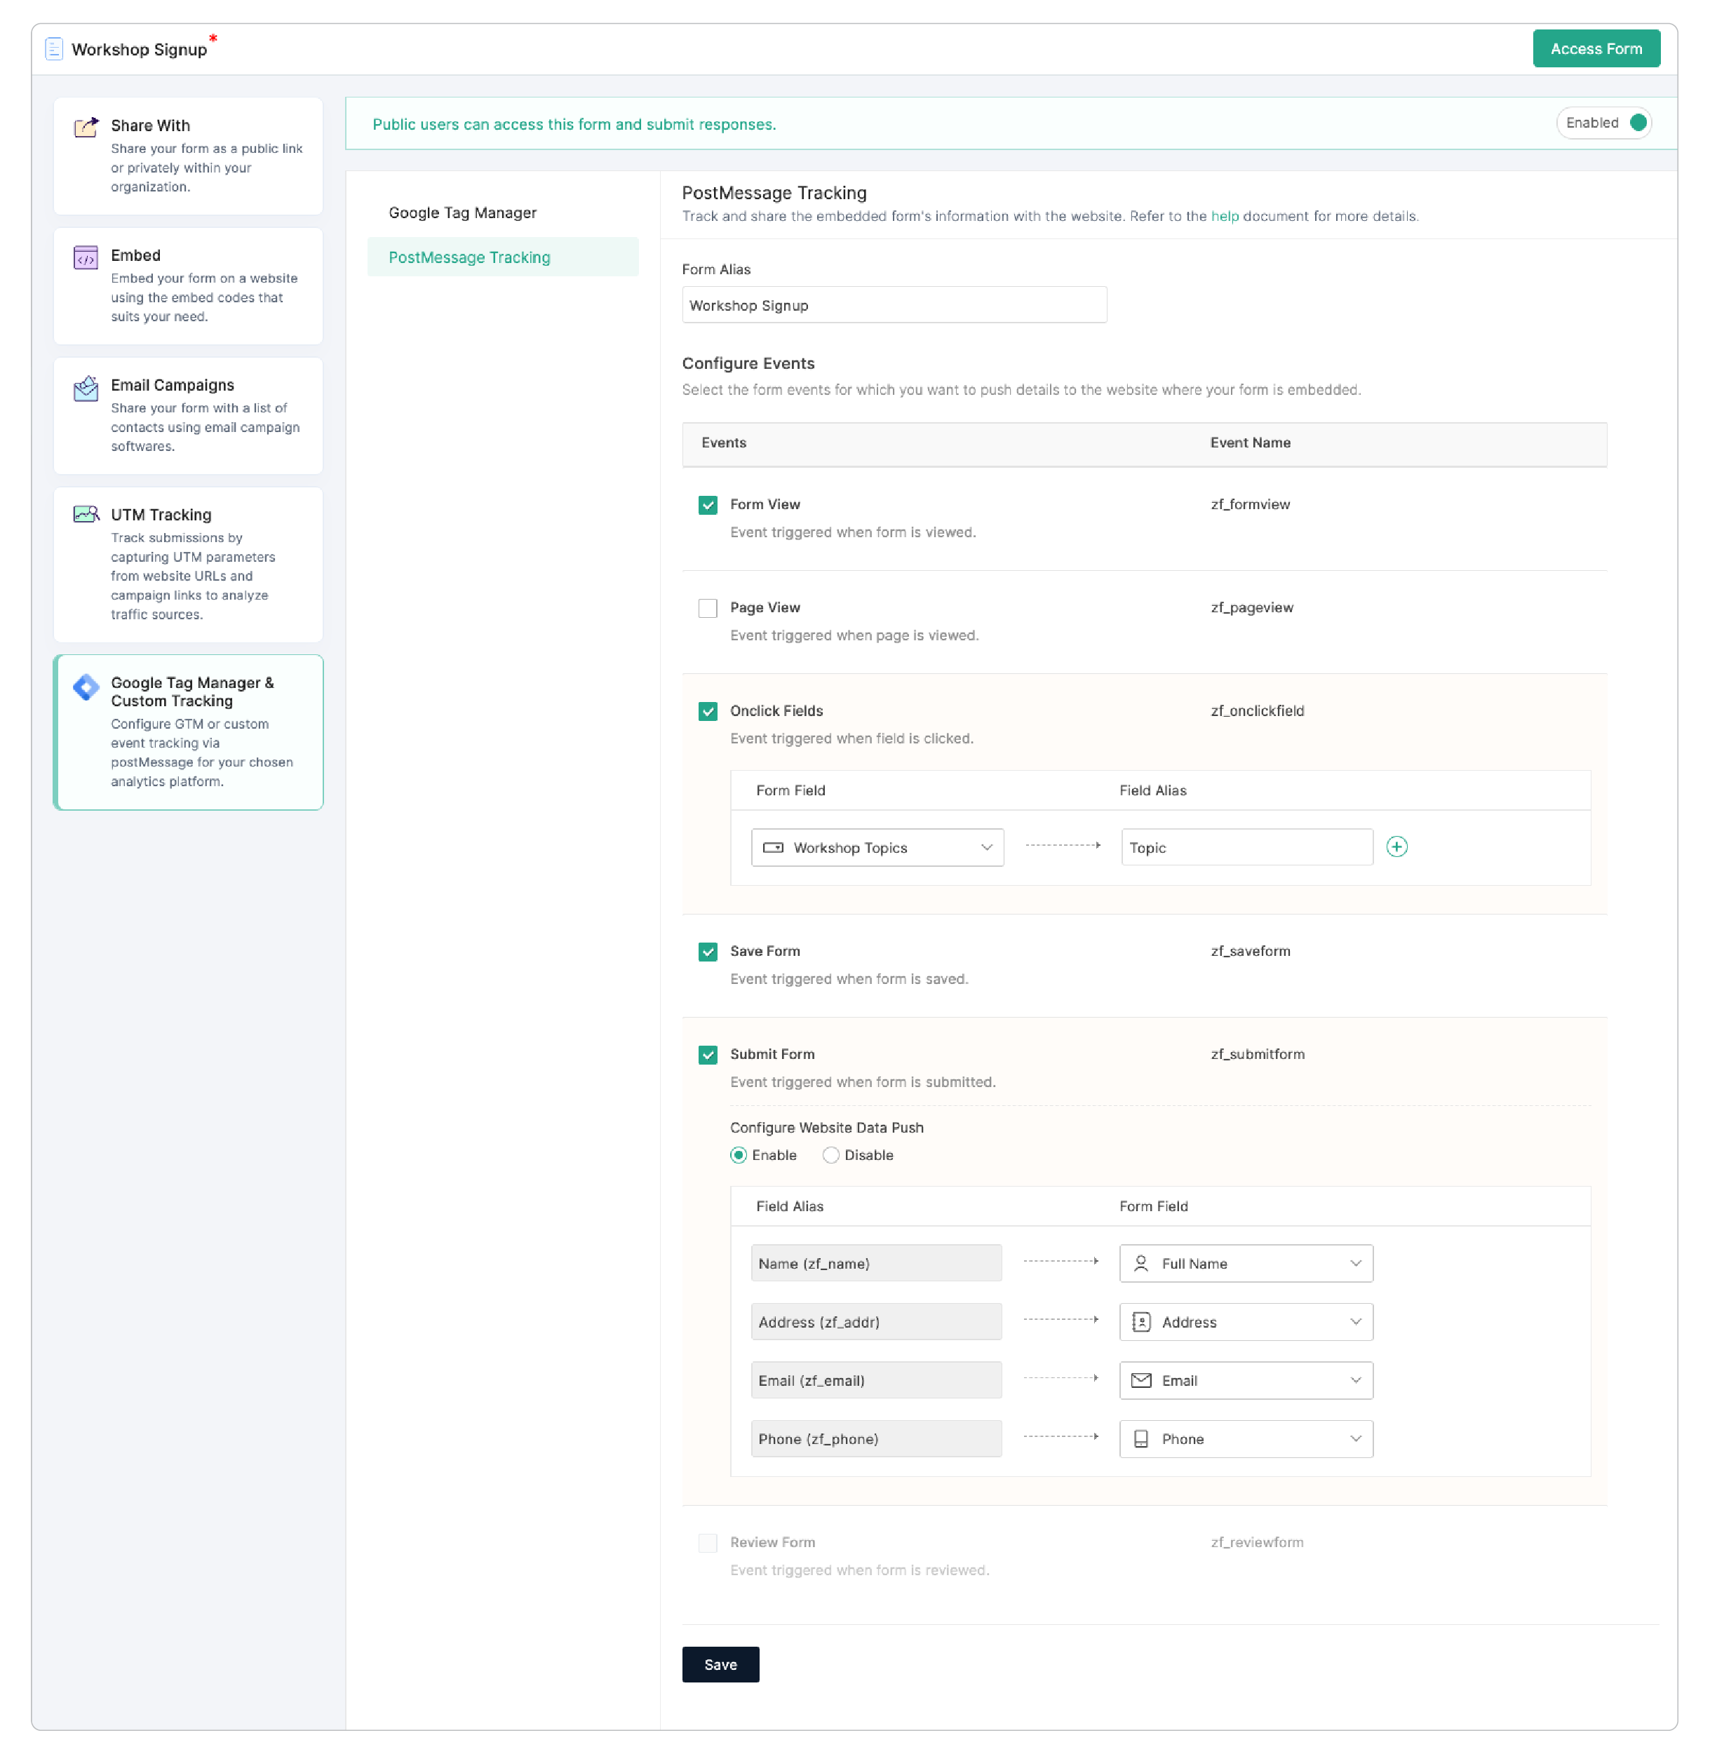Click the plus icon to add field alias
This screenshot has height=1754, width=1710.
click(1396, 846)
